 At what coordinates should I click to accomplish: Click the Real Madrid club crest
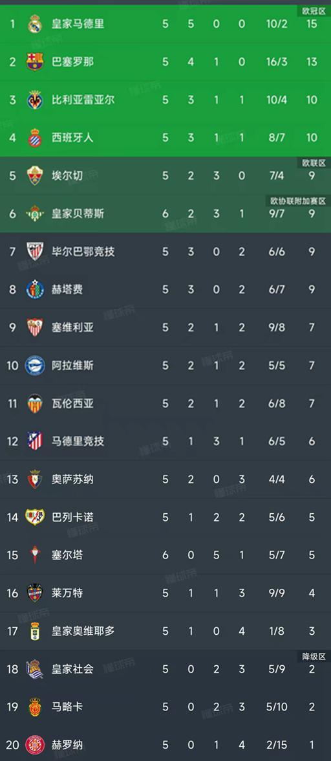click(x=35, y=24)
